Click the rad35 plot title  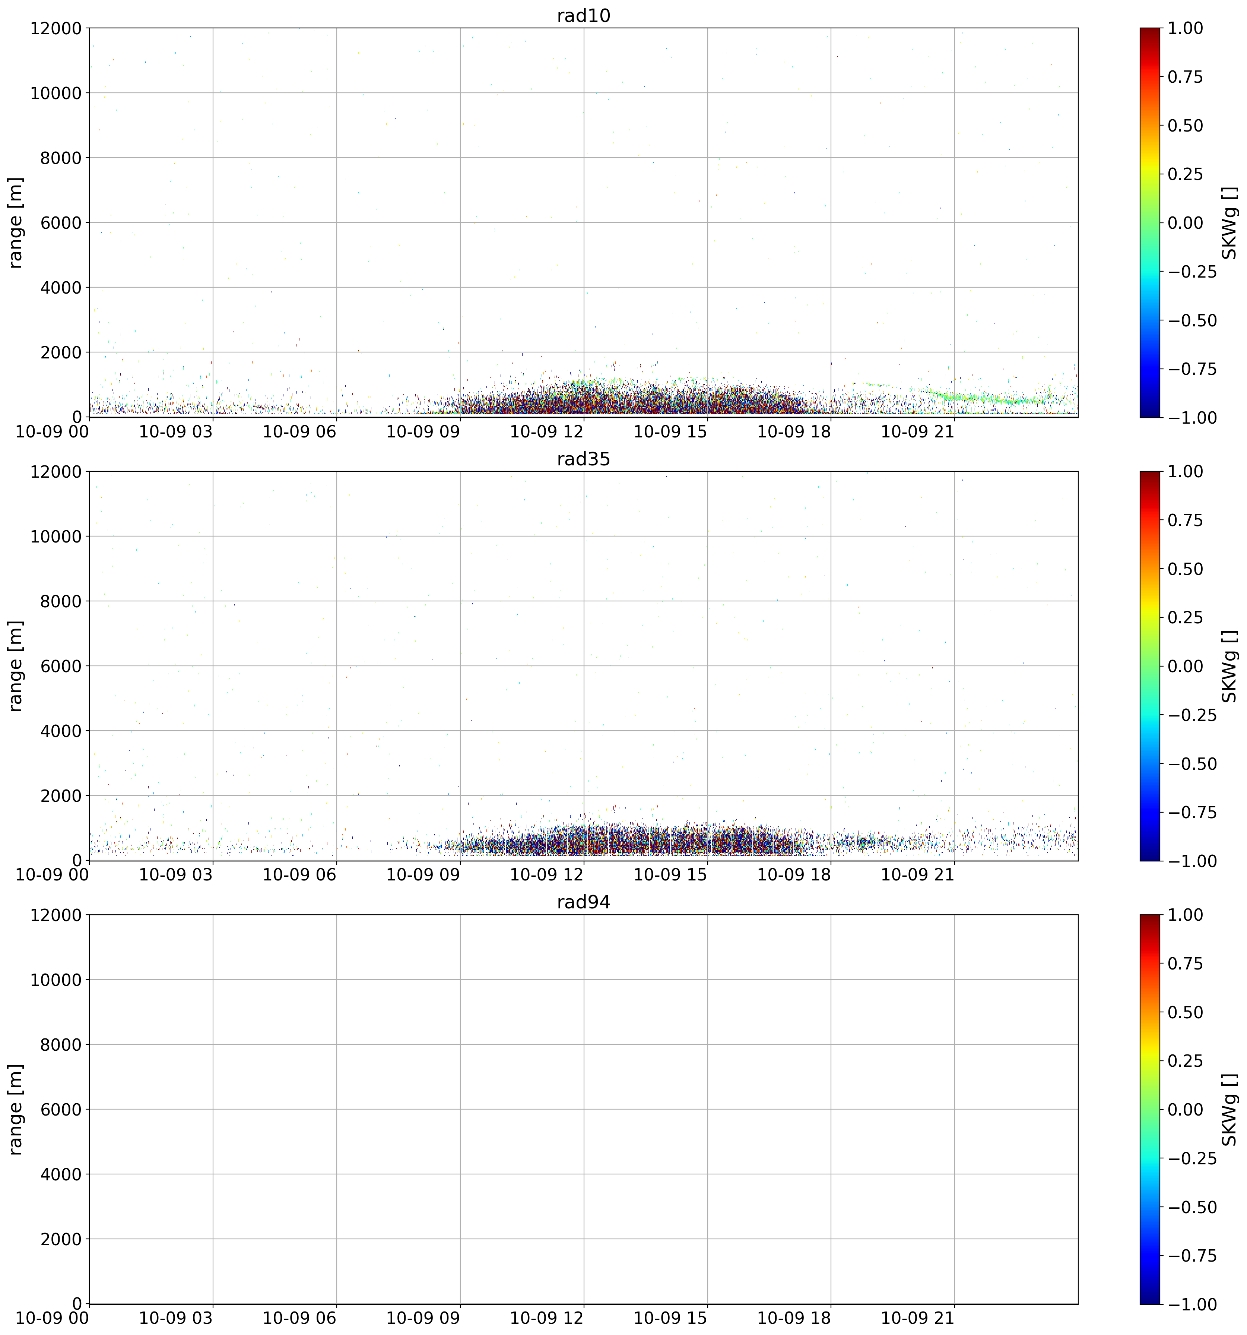click(x=583, y=459)
